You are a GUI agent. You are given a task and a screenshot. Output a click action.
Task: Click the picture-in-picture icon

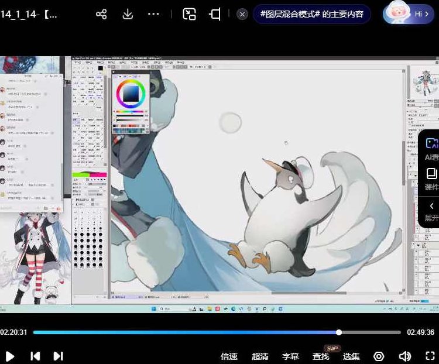[189, 14]
